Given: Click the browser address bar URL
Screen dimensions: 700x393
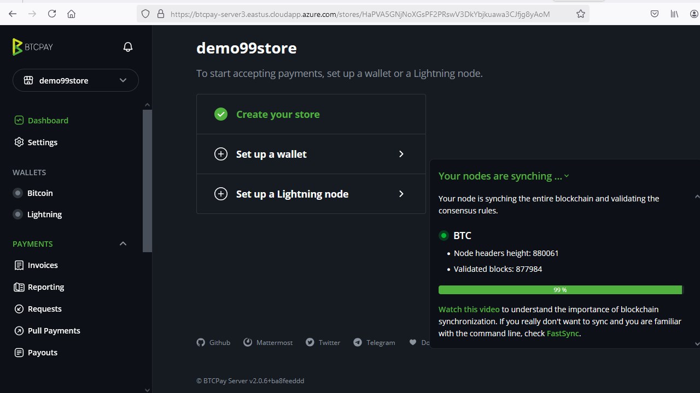Looking at the screenshot, I should click(360, 14).
